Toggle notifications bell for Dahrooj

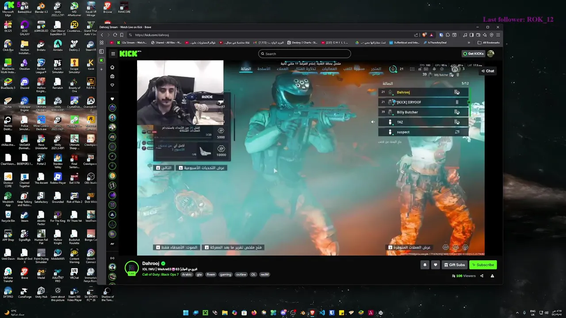pyautogui.click(x=425, y=265)
